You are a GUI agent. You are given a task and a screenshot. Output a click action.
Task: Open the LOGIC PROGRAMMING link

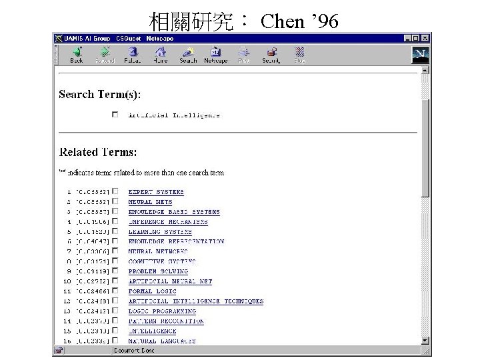pos(162,311)
